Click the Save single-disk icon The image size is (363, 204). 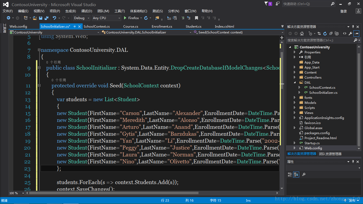pyautogui.click(x=41, y=18)
